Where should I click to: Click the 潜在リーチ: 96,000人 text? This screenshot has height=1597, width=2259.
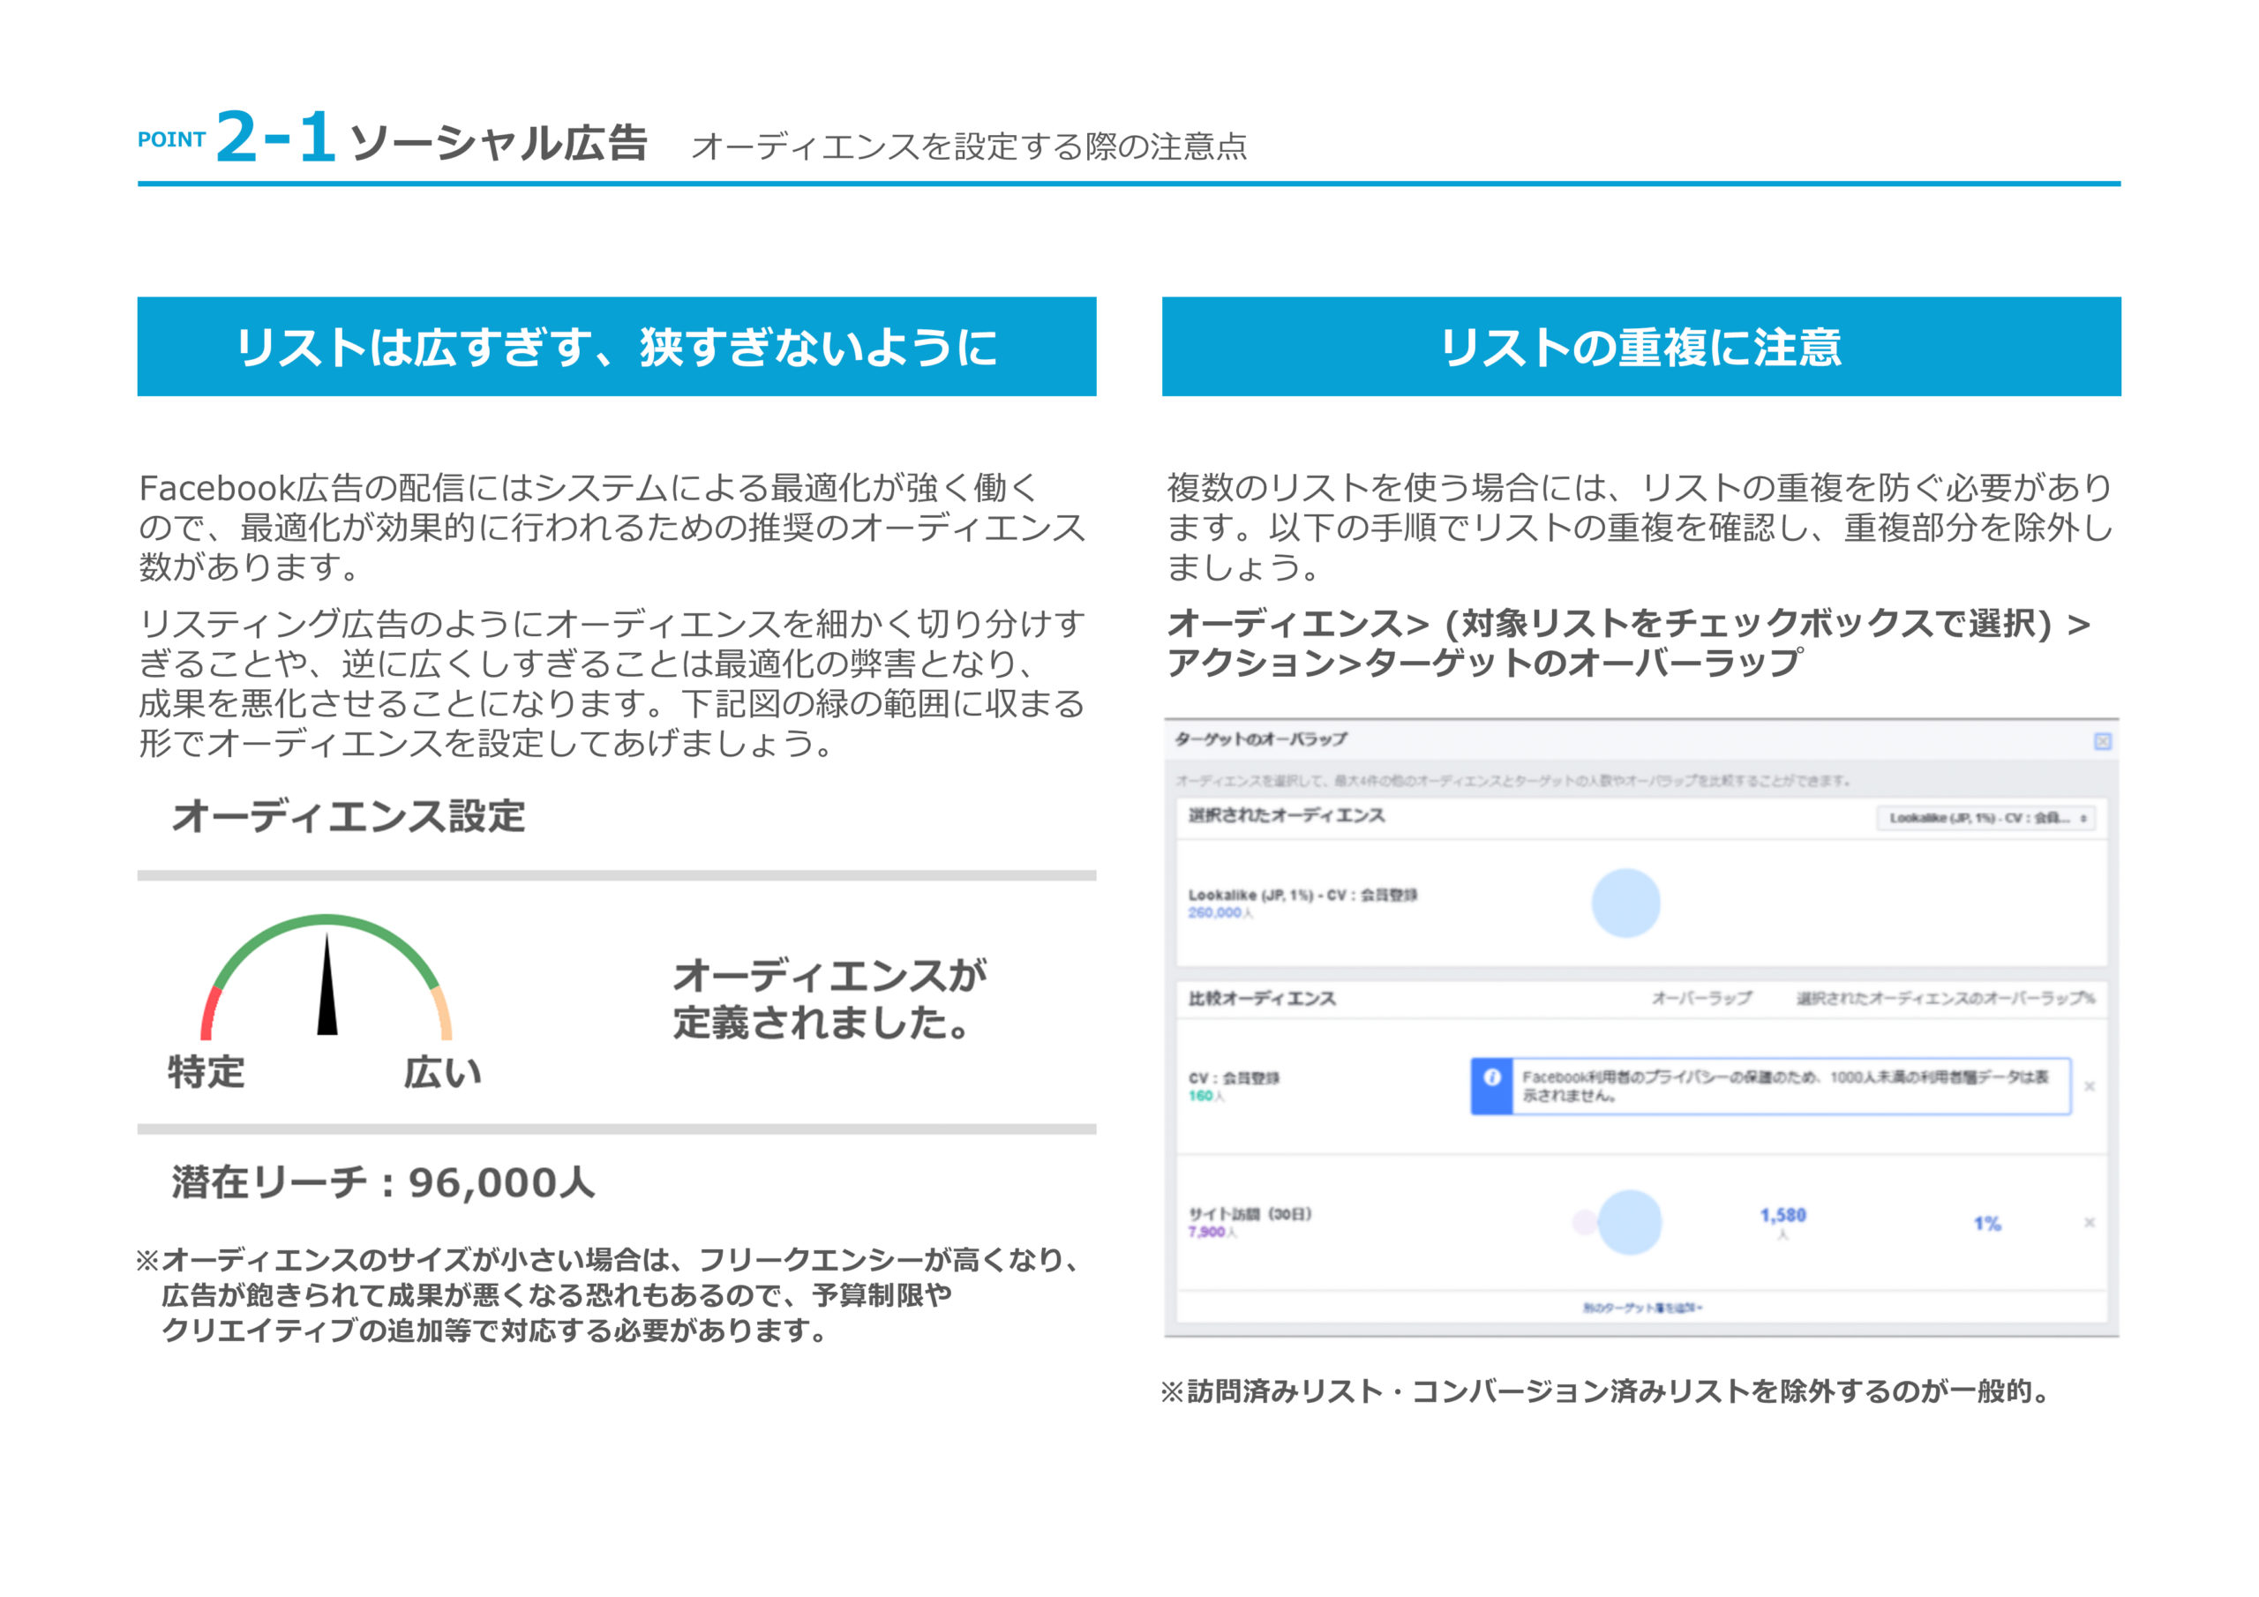(x=383, y=1181)
